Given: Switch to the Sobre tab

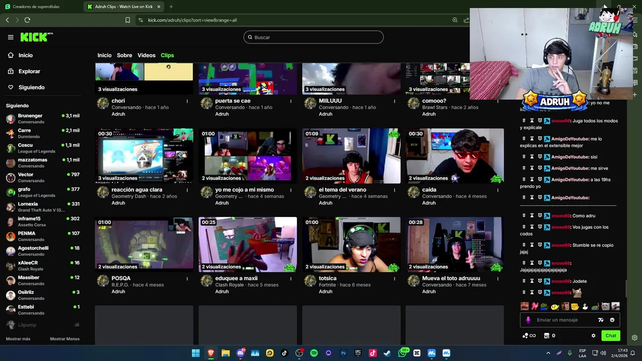Looking at the screenshot, I should click(124, 55).
